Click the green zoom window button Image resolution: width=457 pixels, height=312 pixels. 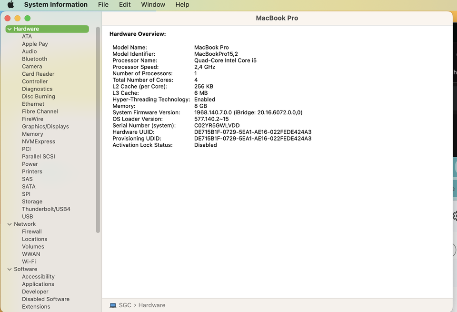(28, 19)
